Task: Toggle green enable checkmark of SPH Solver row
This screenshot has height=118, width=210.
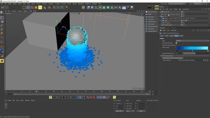Action: coord(184,23)
